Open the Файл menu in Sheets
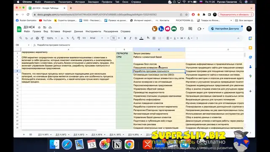The image size is (270, 152). click(x=27, y=31)
